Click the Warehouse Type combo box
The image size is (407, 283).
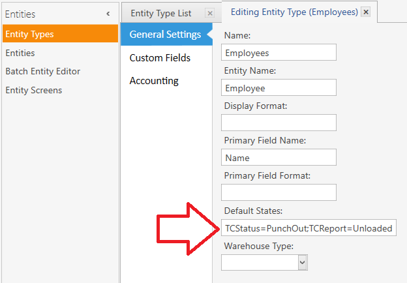pos(265,262)
